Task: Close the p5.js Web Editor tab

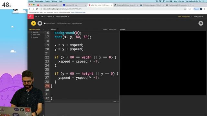Action: coord(112,5)
